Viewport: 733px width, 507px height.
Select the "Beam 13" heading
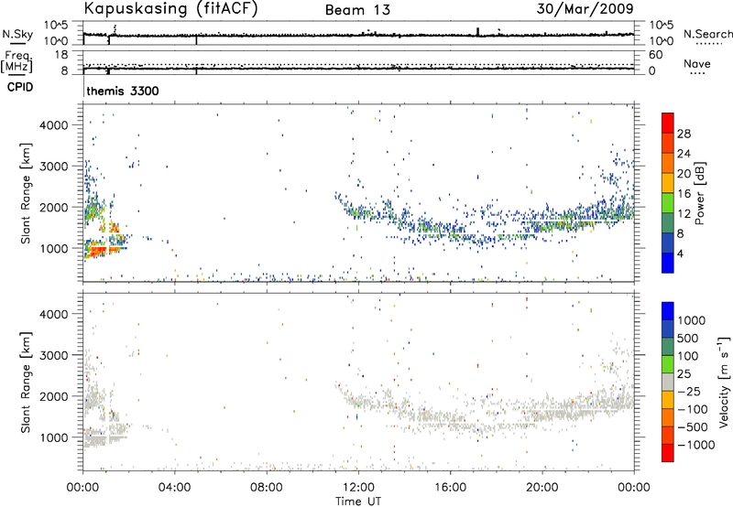click(357, 10)
